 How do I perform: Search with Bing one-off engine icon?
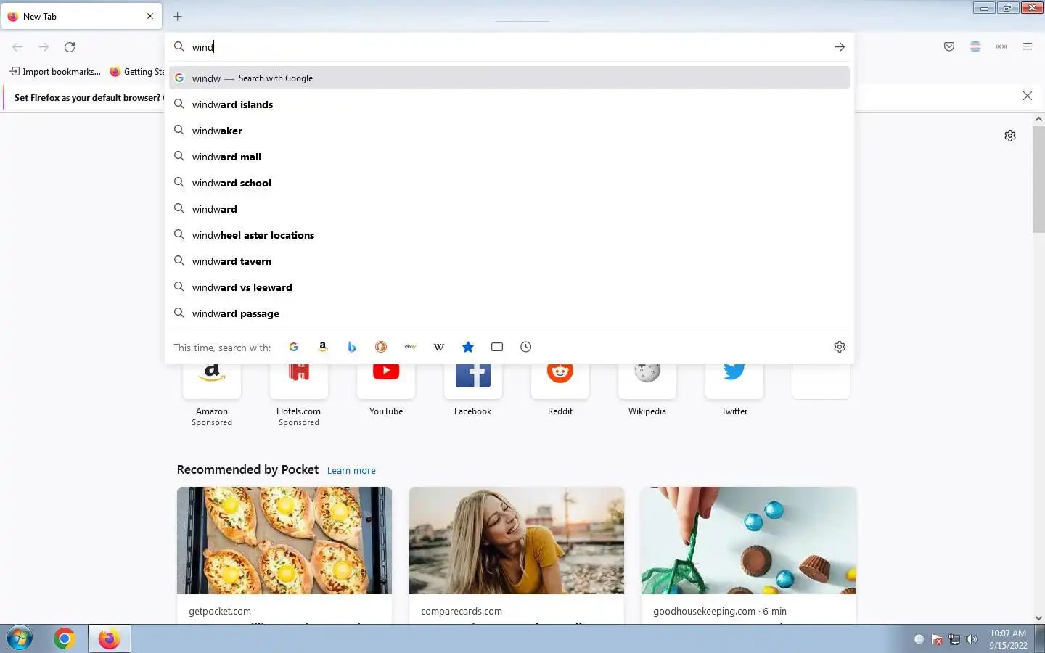tap(352, 347)
